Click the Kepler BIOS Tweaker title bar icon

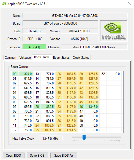[x=4, y=4]
